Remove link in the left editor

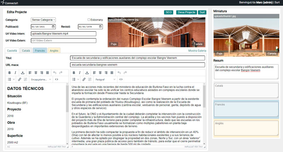[25, 79]
